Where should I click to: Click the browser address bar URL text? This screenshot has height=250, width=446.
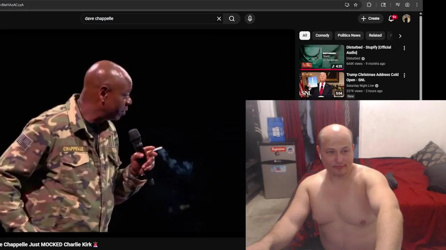point(12,5)
